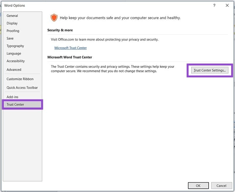
Task: Open Quick Access Toolbar settings
Action: click(x=20, y=87)
